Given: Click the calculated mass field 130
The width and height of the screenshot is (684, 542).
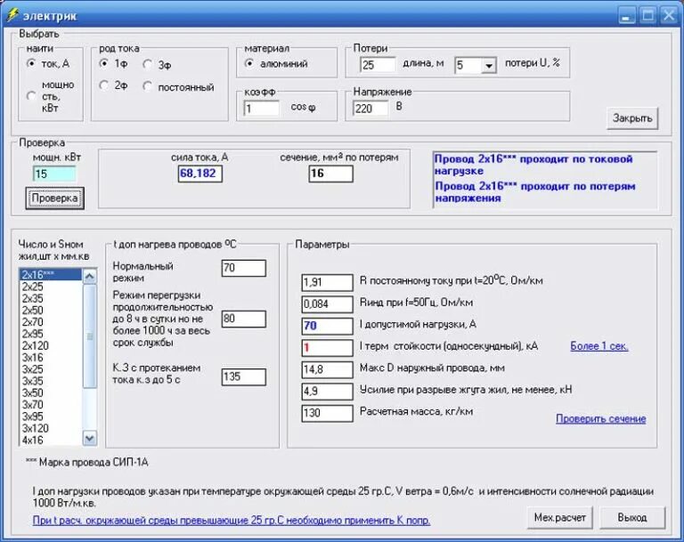Looking at the screenshot, I should 327,413.
